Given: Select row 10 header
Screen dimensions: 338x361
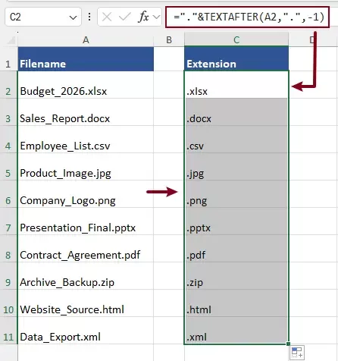Looking at the screenshot, I should [x=8, y=303].
